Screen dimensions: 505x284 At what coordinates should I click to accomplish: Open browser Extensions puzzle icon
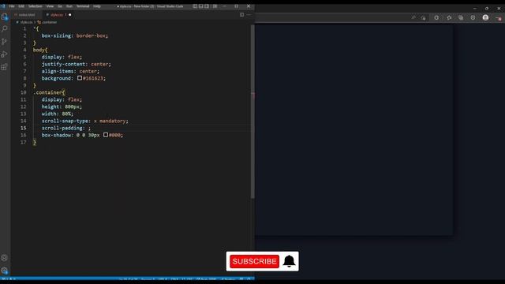pyautogui.click(x=449, y=17)
